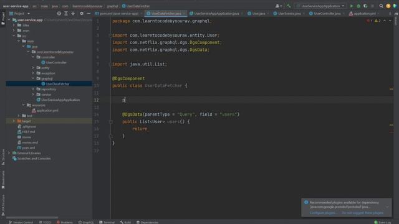The image size is (399, 224).
Task: Collapse all nodes in Project panel
Action: click(x=73, y=14)
